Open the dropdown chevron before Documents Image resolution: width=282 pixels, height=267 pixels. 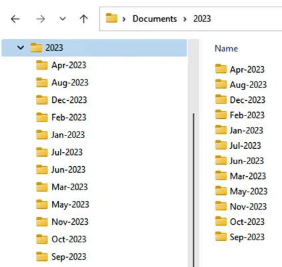(124, 19)
